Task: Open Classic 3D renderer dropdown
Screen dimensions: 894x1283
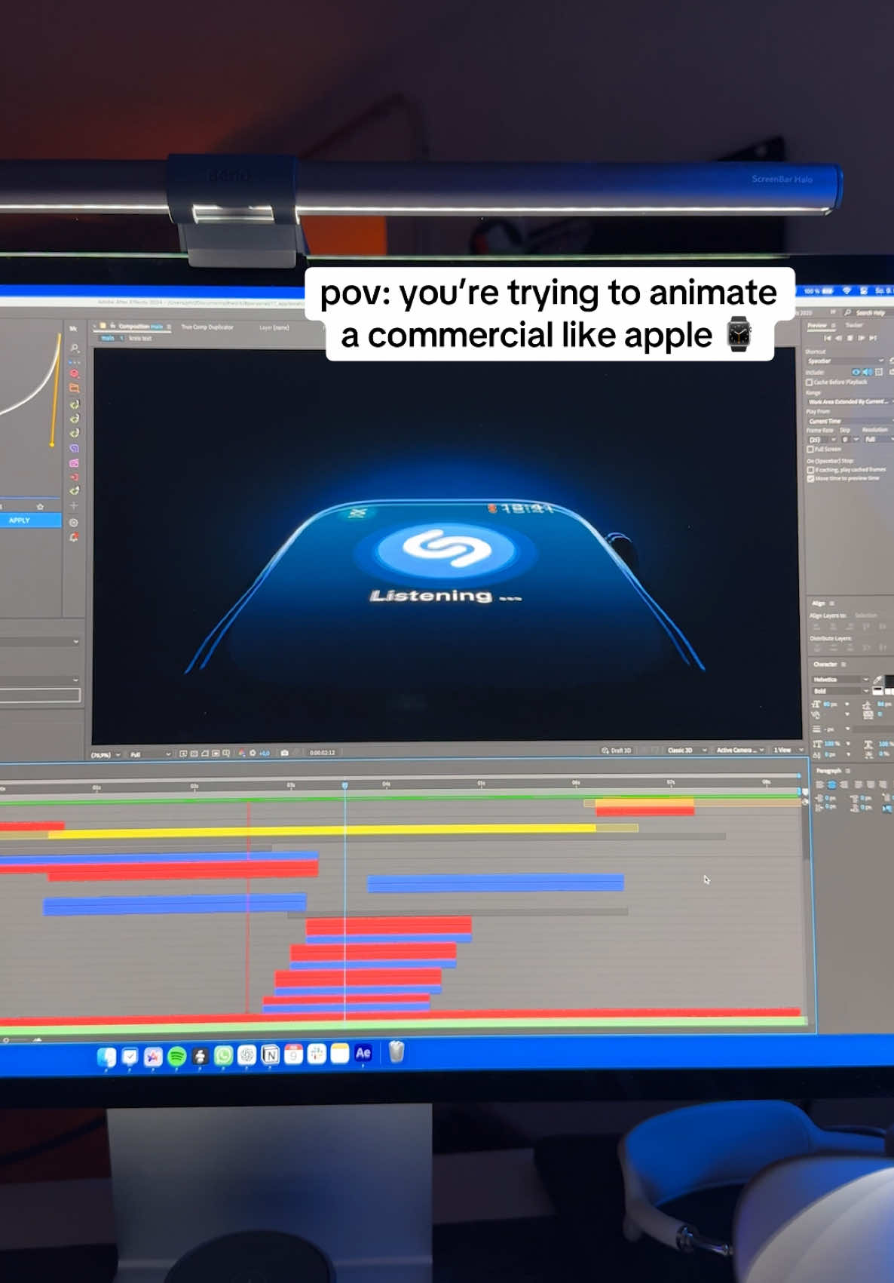Action: tap(686, 750)
